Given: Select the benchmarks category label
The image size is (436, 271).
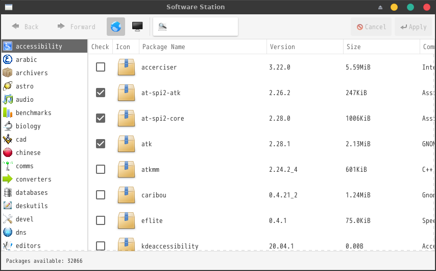Looking at the screenshot, I should pyautogui.click(x=34, y=112).
